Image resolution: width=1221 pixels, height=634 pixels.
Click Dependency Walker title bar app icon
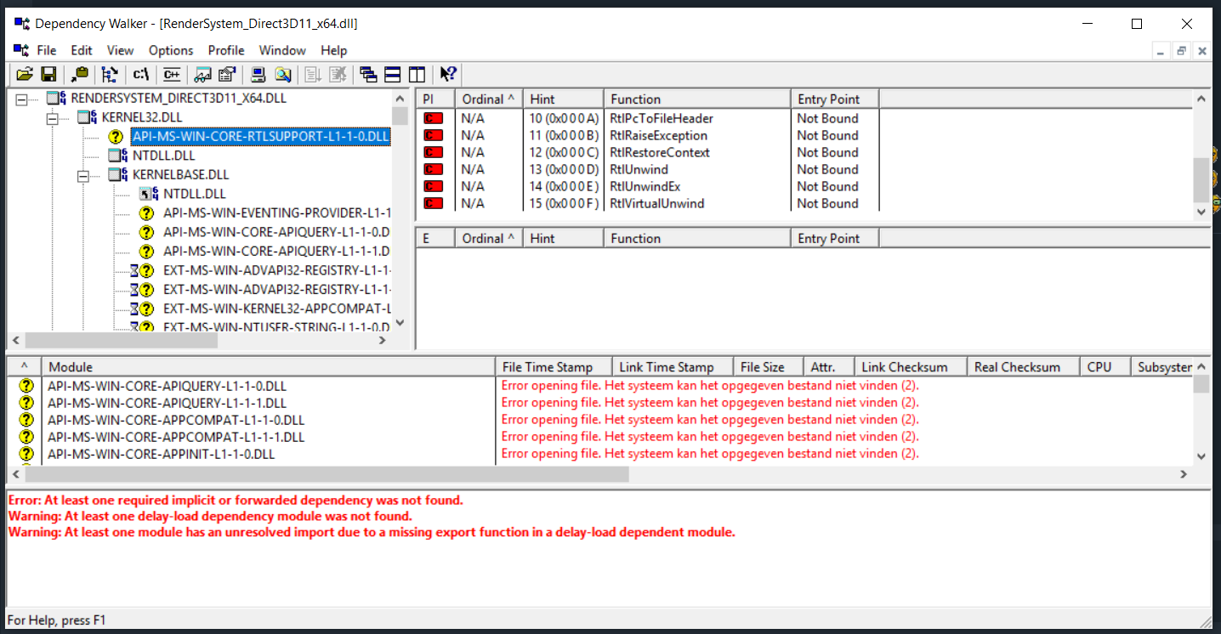coord(21,24)
